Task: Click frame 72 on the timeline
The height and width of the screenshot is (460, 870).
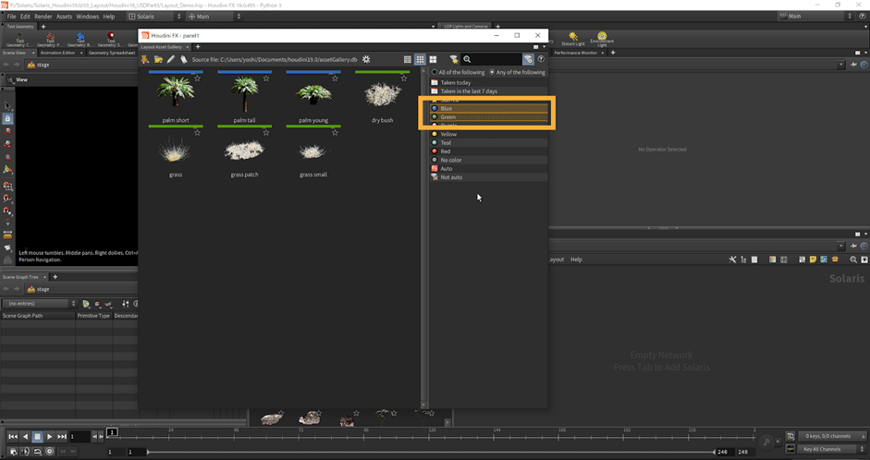Action: click(x=301, y=436)
